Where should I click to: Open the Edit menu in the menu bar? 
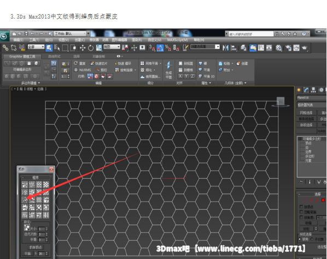pos(18,40)
